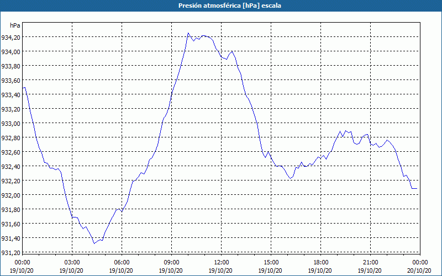Select the 931,60 axis value
The height and width of the screenshot is (276, 442).
click(10, 224)
